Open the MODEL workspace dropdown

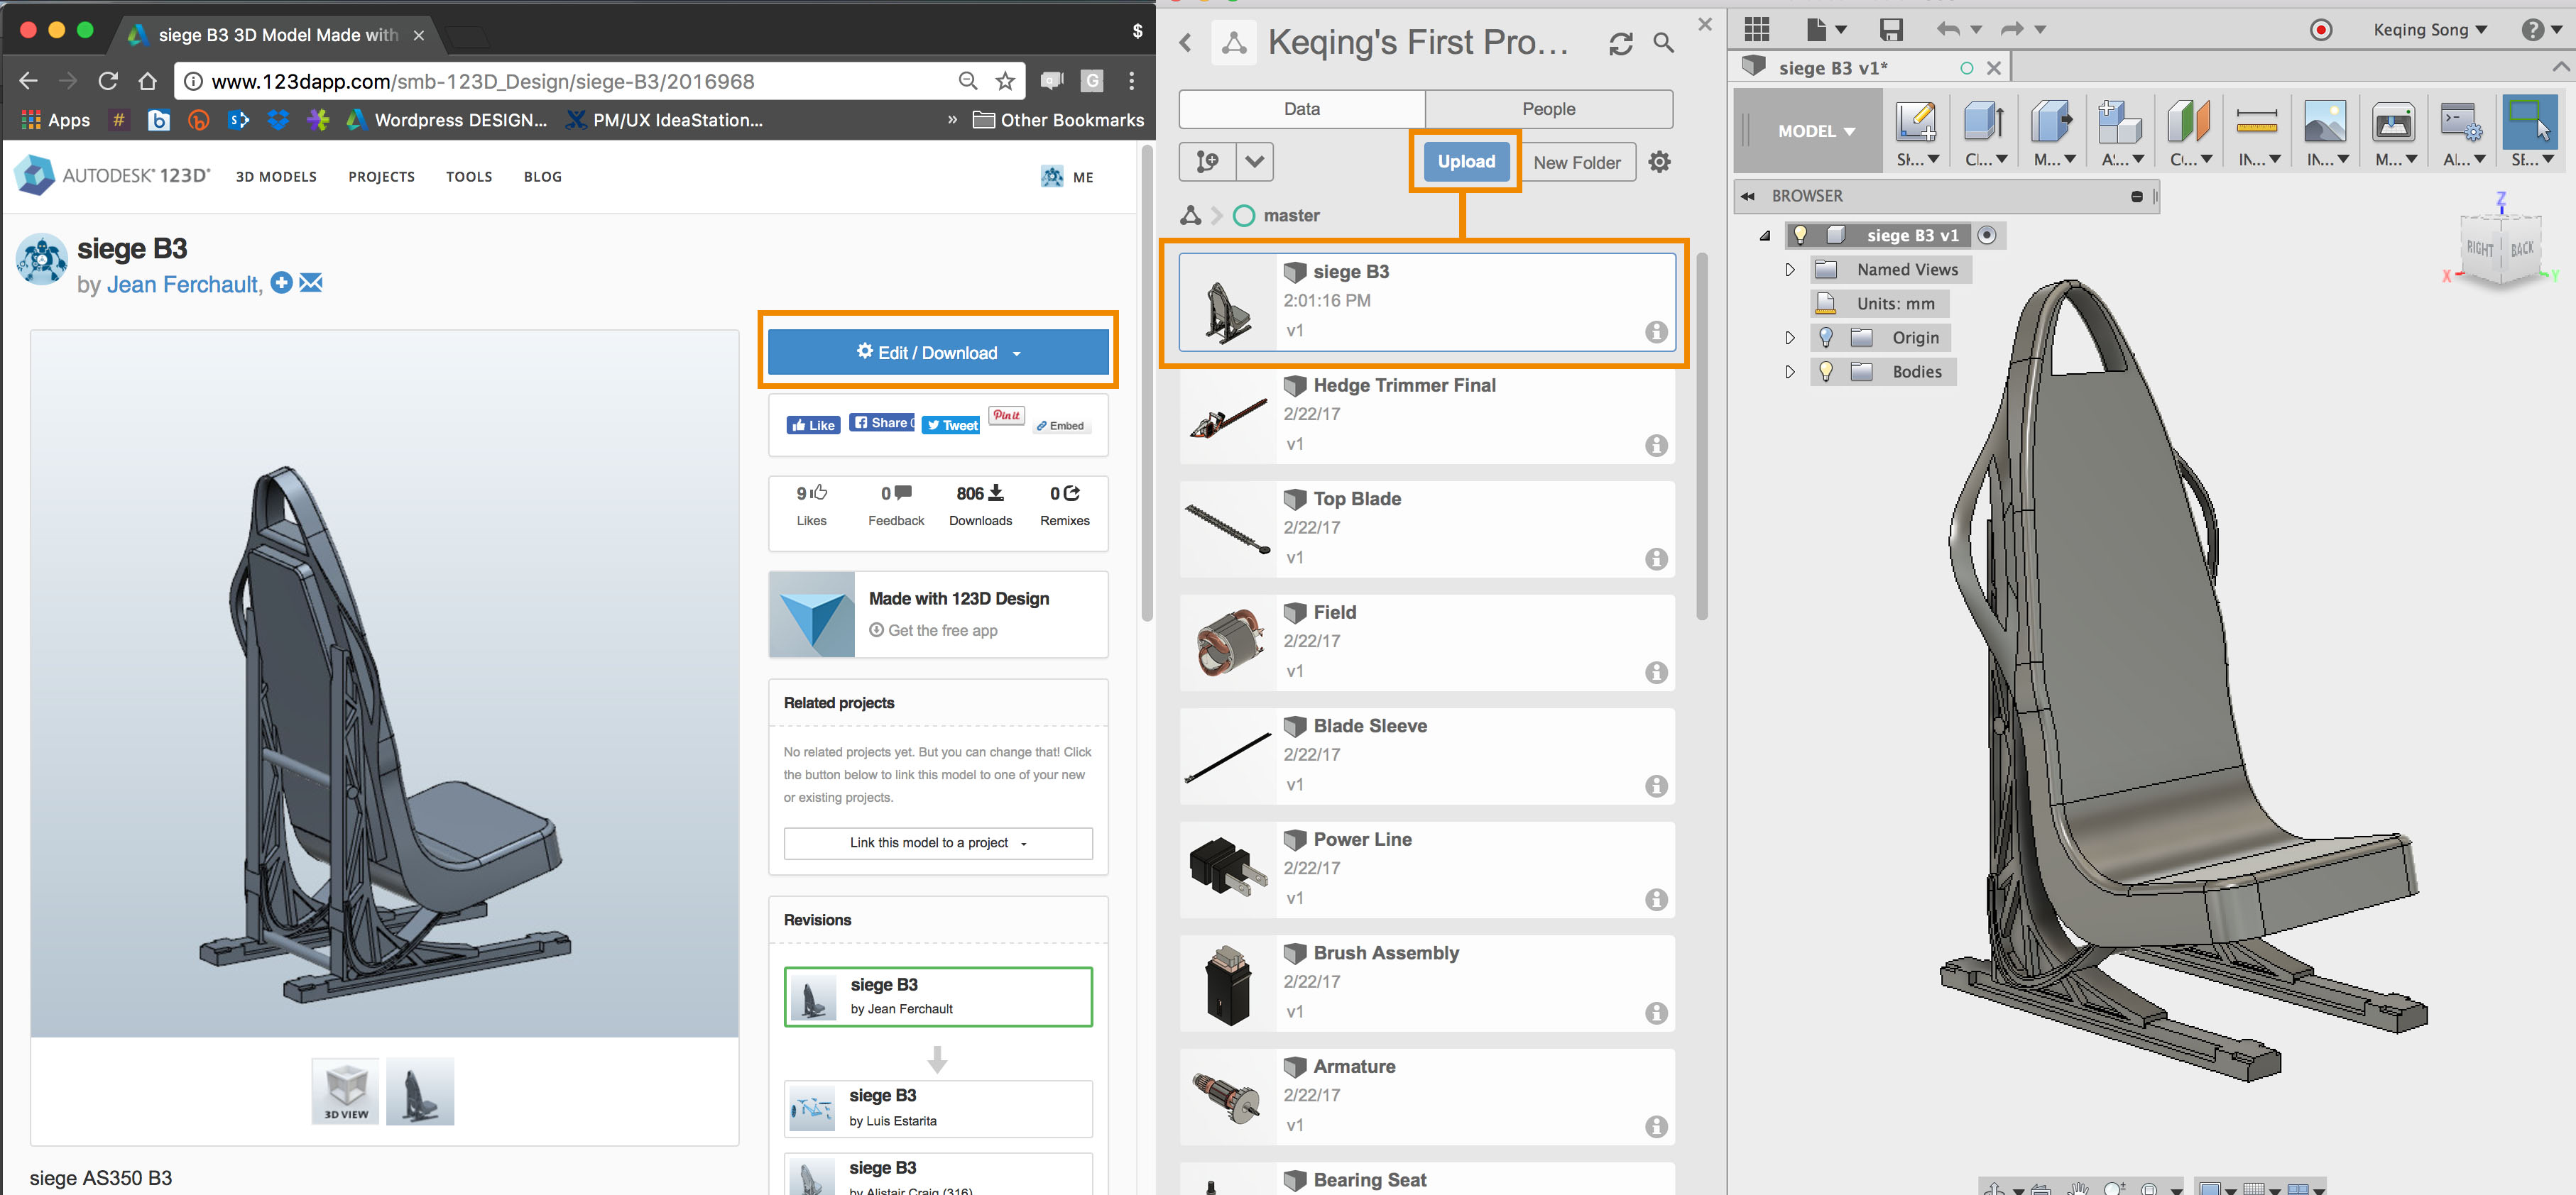(x=1816, y=131)
